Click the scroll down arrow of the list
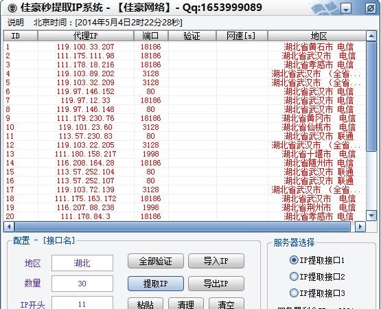The height and width of the screenshot is (309, 381). click(371, 216)
